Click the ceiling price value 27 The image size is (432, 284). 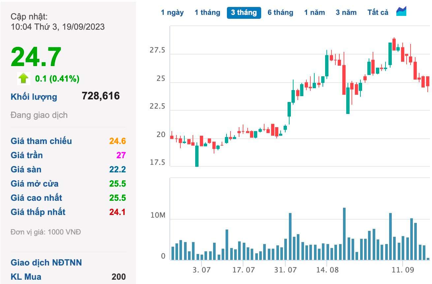(121, 155)
